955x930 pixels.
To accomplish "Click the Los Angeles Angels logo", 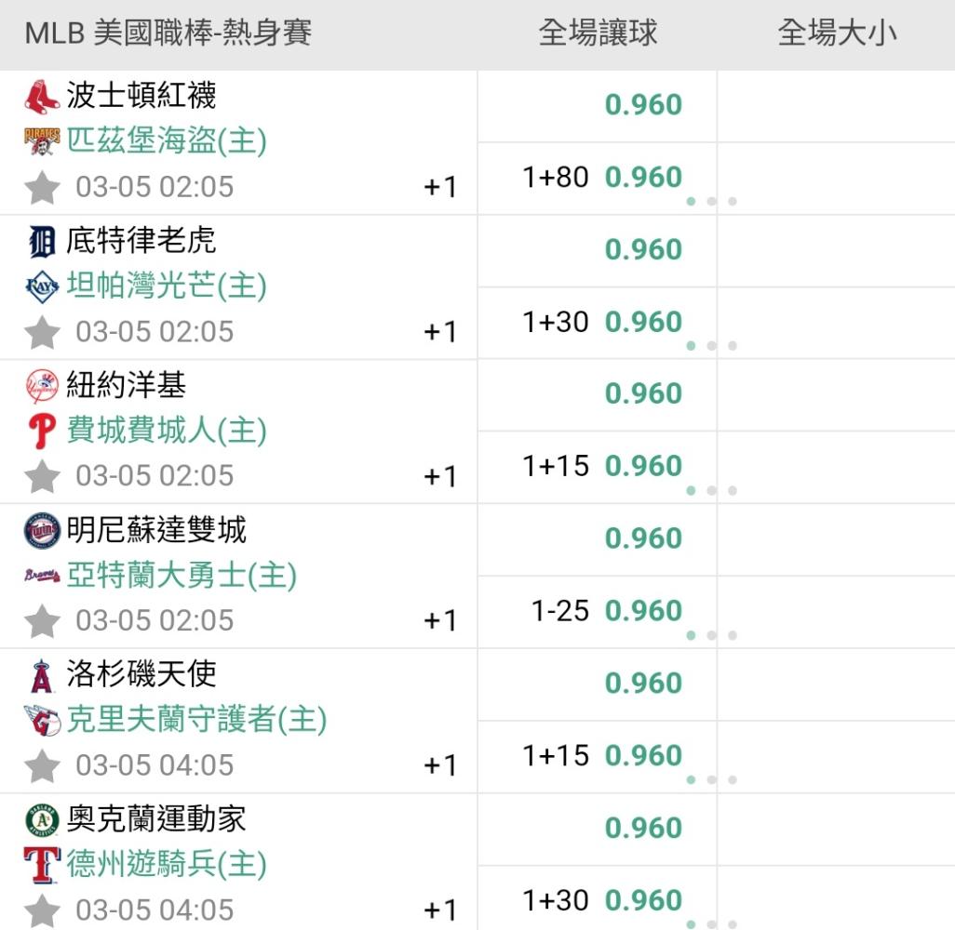I will (x=42, y=675).
